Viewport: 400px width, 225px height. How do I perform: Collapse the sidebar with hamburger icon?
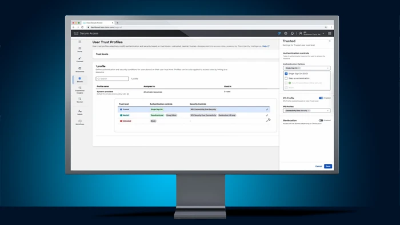click(x=80, y=42)
